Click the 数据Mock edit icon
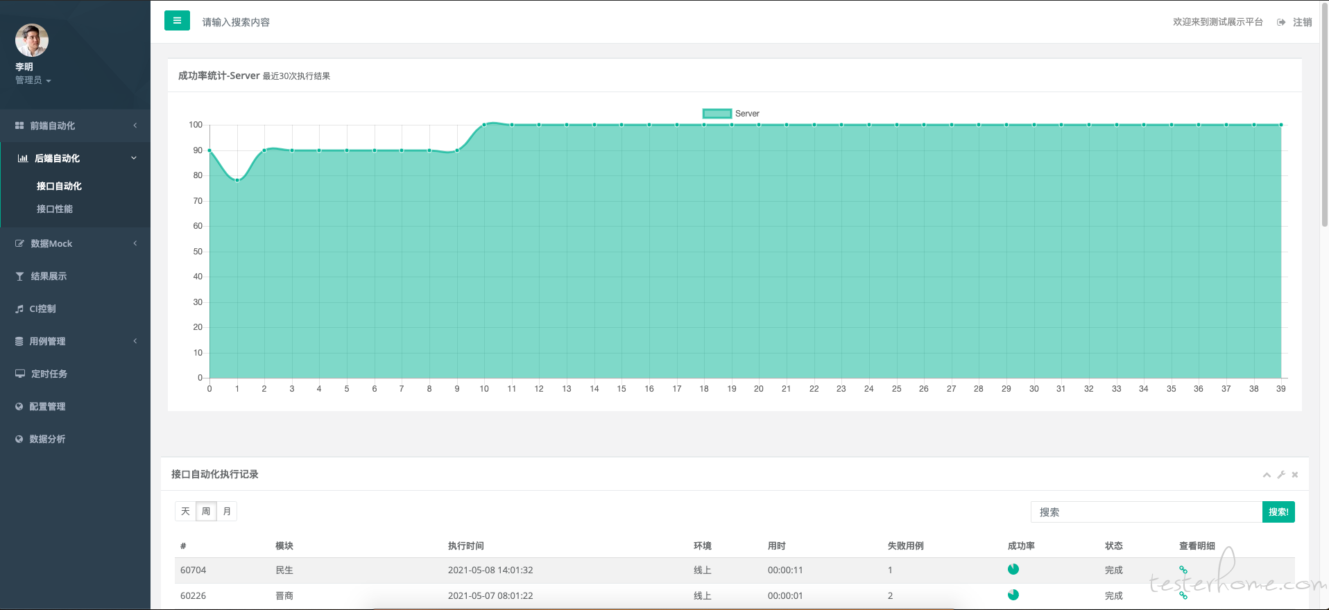Screen dimensions: 1329x610 point(19,243)
